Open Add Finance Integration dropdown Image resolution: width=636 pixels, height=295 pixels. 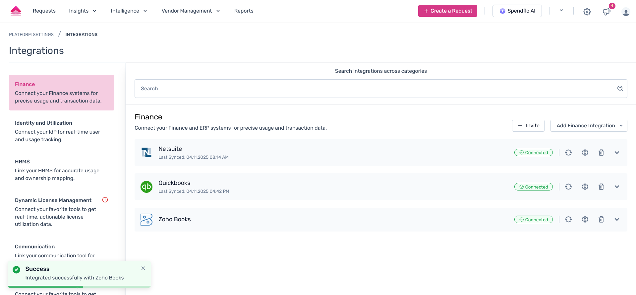click(589, 126)
